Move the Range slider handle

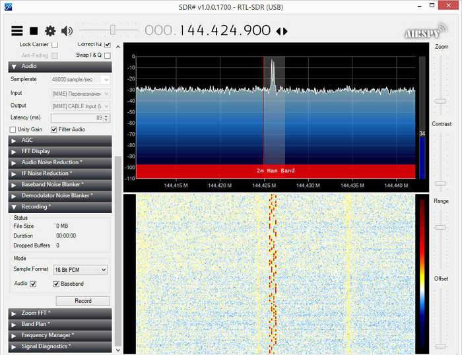tap(441, 228)
